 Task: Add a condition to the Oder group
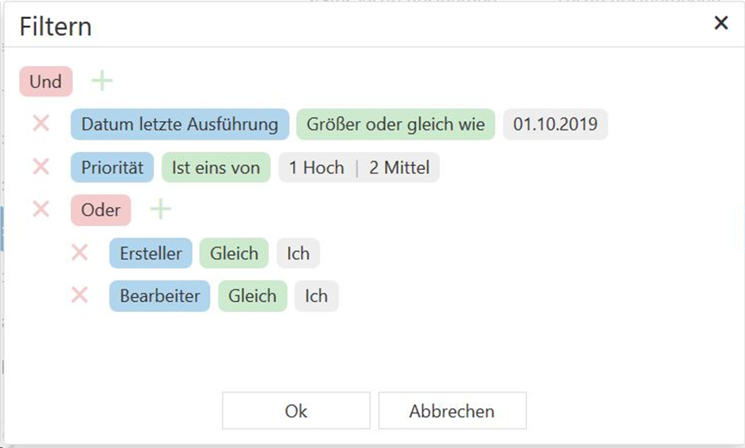(x=160, y=210)
